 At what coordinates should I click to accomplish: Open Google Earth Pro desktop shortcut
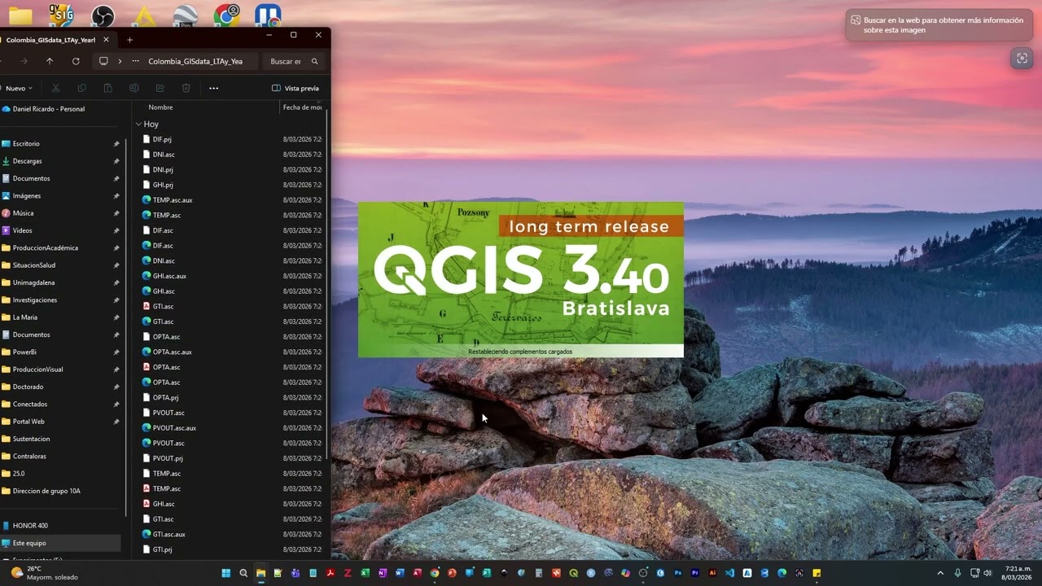point(186,15)
